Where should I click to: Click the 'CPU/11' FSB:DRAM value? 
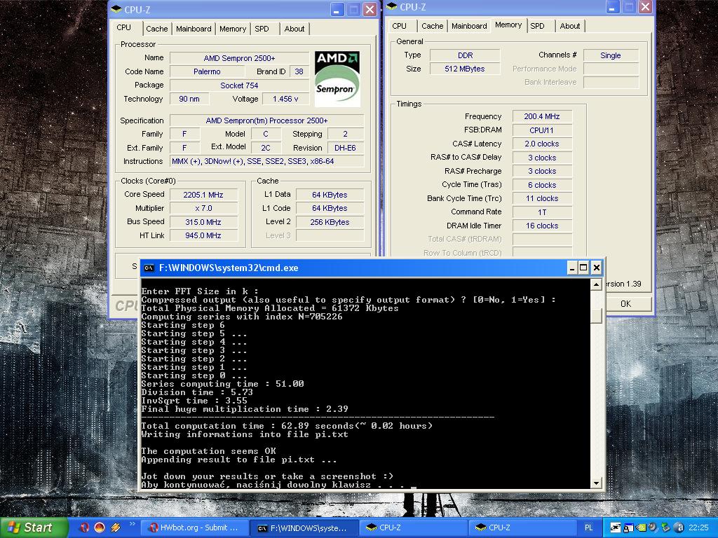542,130
